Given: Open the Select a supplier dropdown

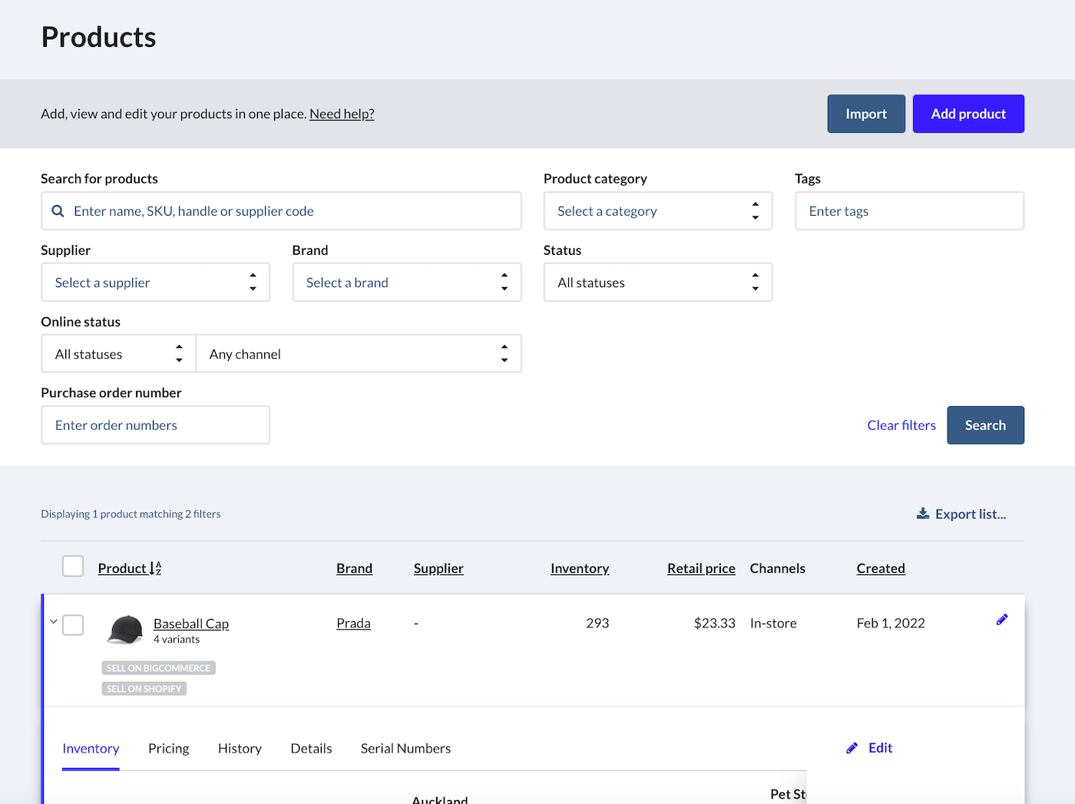Looking at the screenshot, I should coord(155,283).
